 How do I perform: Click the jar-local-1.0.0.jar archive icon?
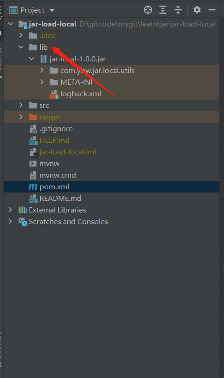[x=44, y=59]
